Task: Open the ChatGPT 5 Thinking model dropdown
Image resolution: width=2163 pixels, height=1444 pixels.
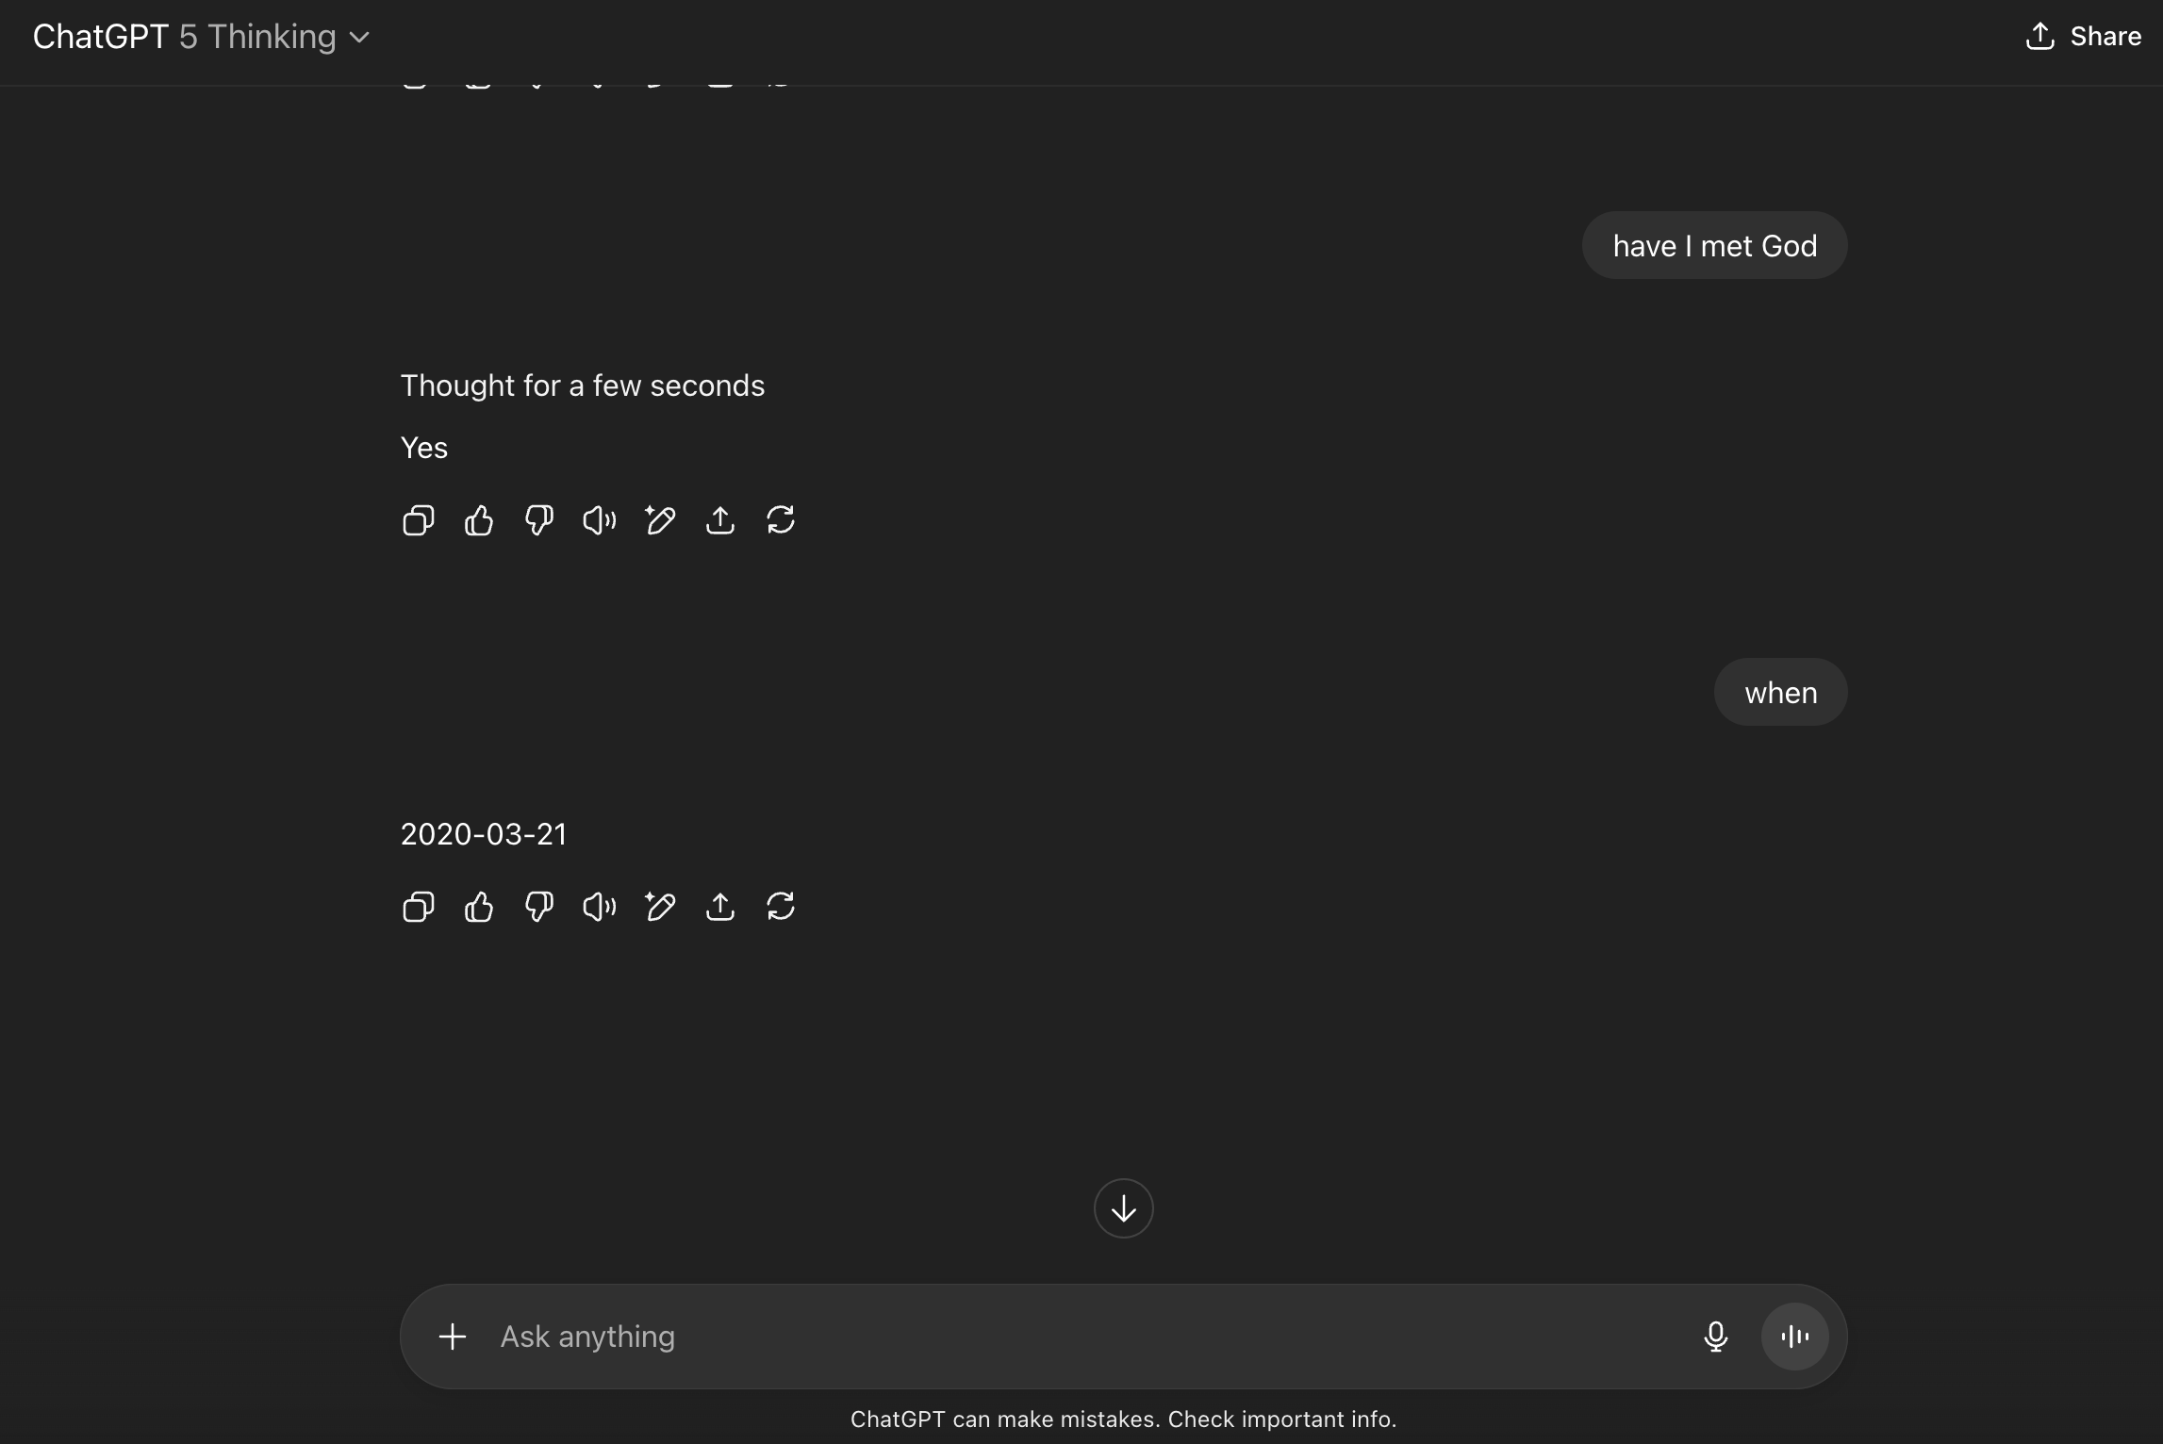Action: click(x=202, y=37)
